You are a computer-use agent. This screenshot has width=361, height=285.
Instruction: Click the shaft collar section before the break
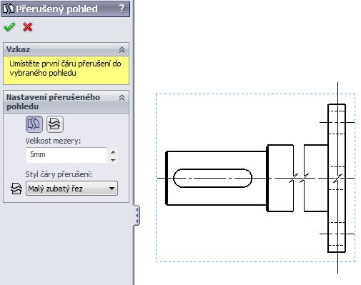[280, 178]
